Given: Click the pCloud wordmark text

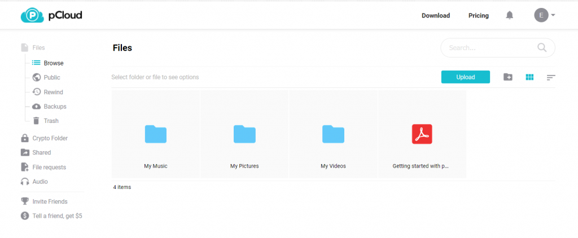Looking at the screenshot, I should pos(65,15).
